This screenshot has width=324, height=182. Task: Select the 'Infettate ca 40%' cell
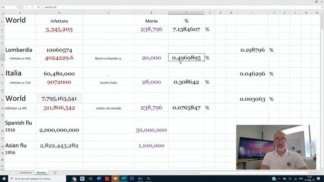coord(20,58)
